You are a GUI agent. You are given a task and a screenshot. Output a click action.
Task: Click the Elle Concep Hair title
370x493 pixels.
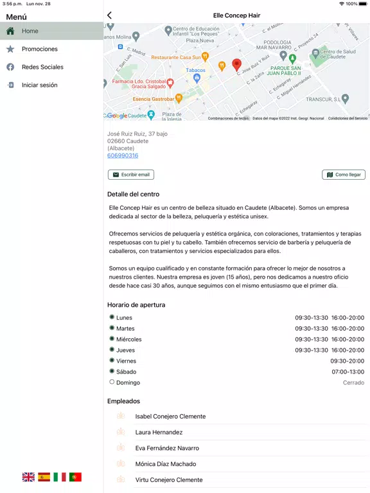(236, 15)
